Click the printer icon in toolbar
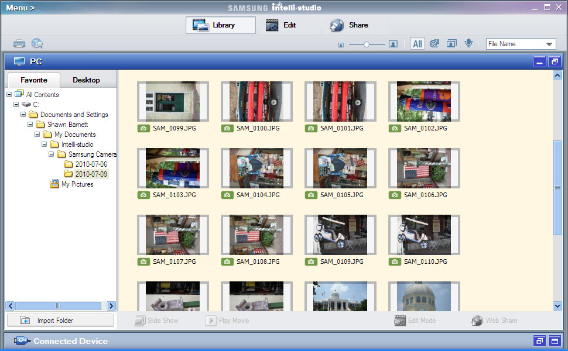Screen dimensions: 568x351 pos(19,44)
